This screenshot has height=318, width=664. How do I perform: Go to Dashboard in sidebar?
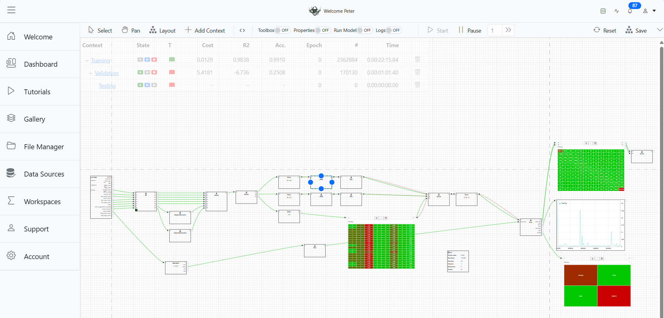(x=40, y=64)
